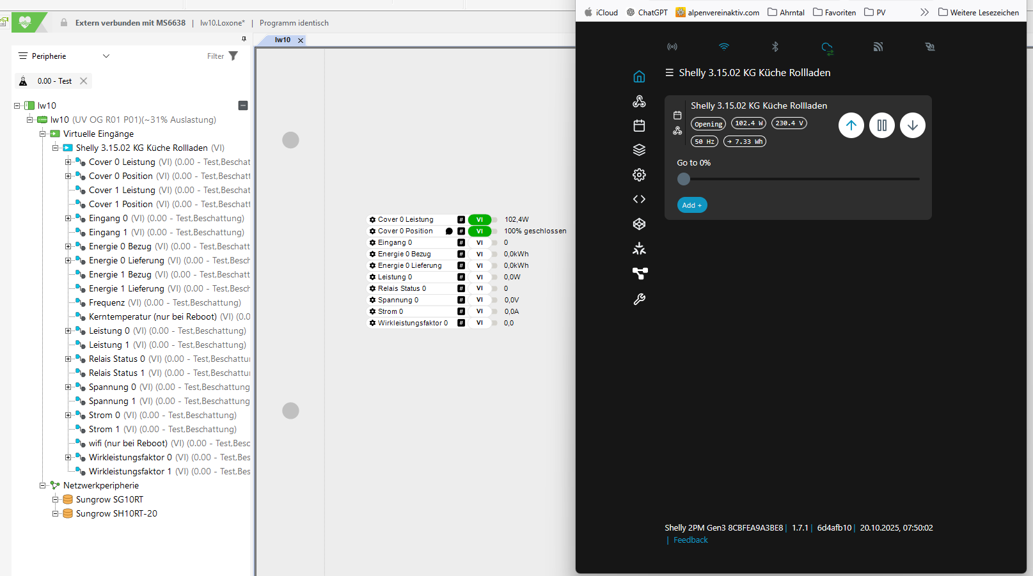Image resolution: width=1033 pixels, height=576 pixels.
Task: Click the collapse-all minus button in the lw10 tree
Action: [x=243, y=105]
